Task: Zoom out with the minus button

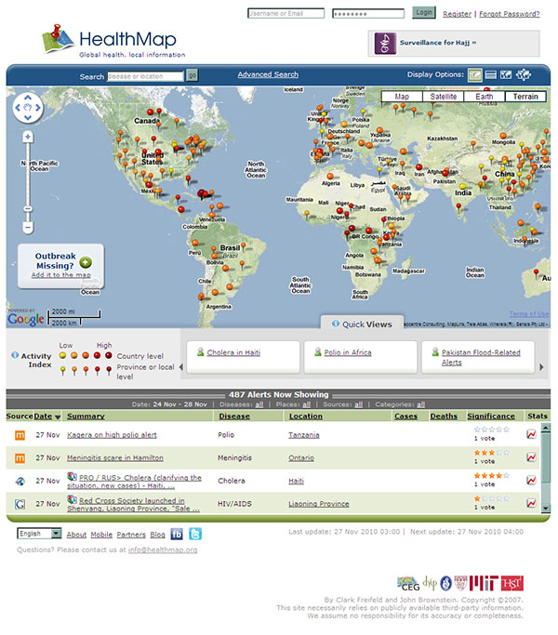Action: pyautogui.click(x=28, y=228)
